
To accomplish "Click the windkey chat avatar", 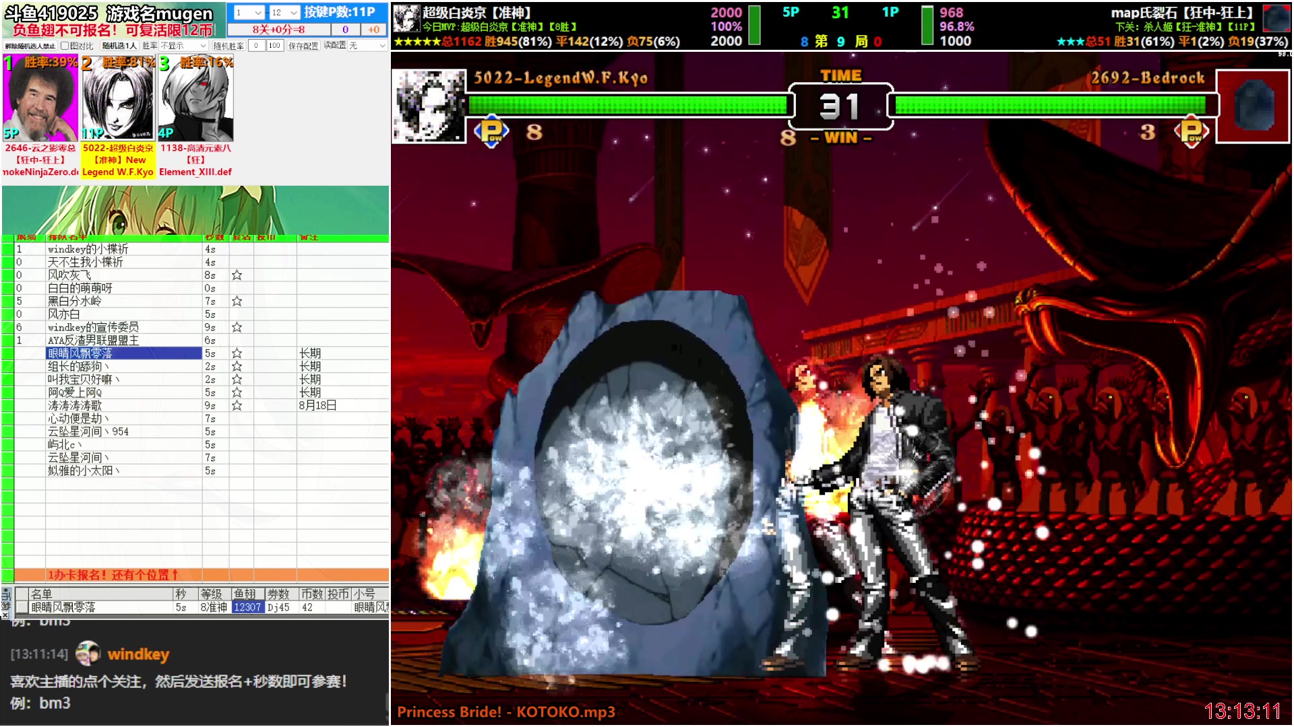I will click(x=88, y=653).
